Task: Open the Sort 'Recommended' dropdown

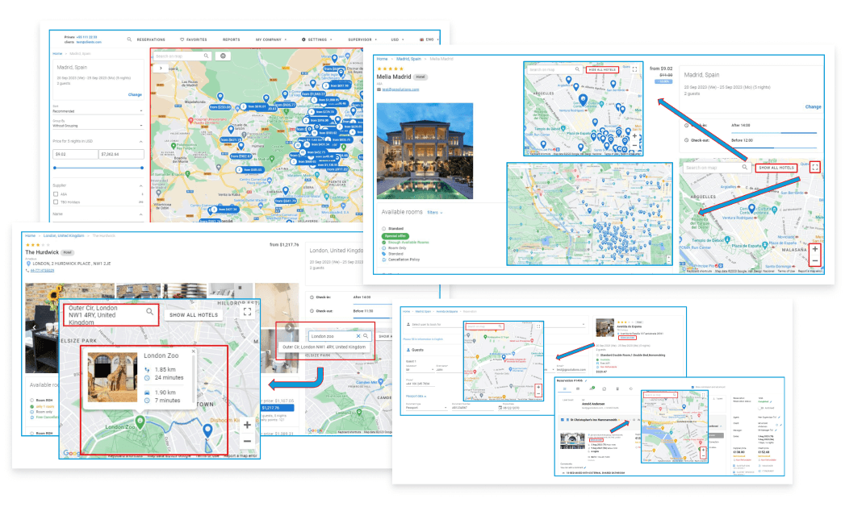Action: coord(97,110)
